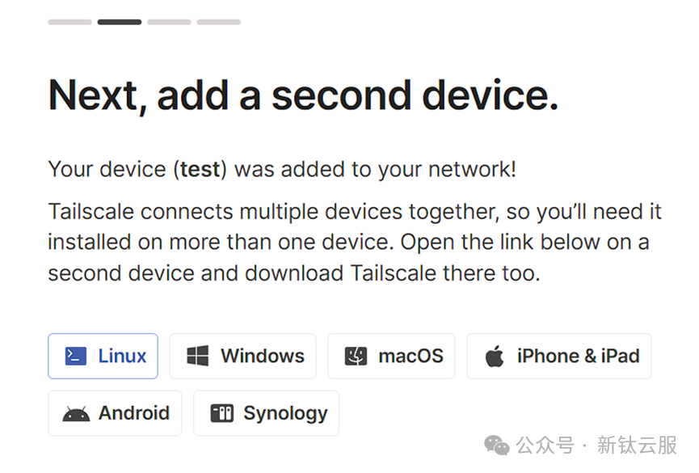The height and width of the screenshot is (473, 699).
Task: Pick the Synology label text
Action: [285, 414]
